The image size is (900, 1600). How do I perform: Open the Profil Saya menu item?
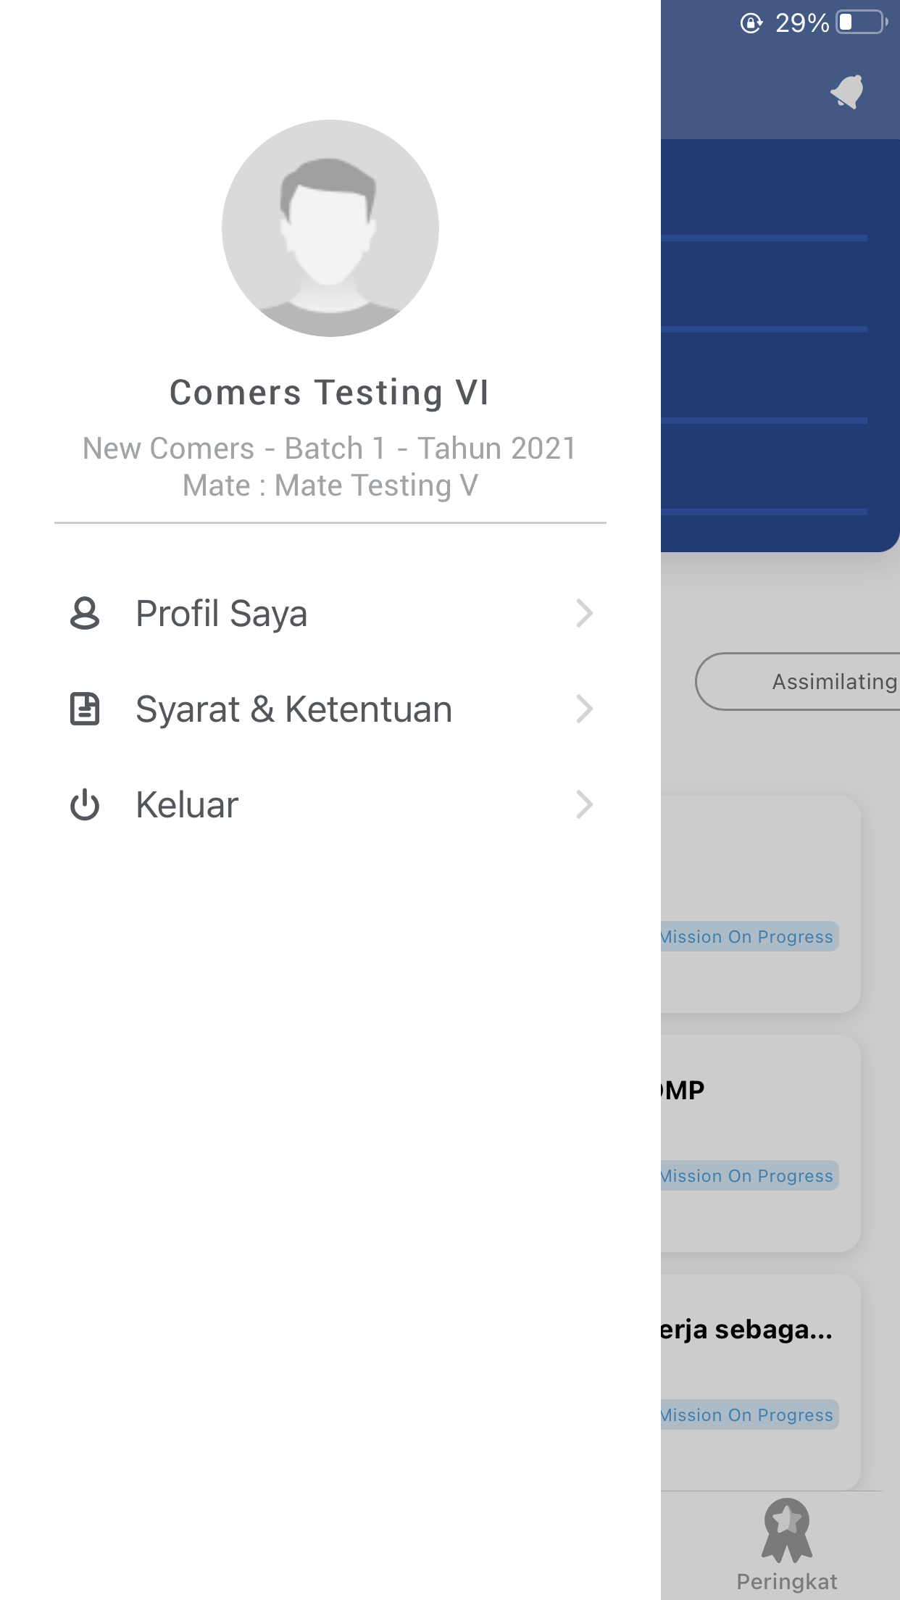pyautogui.click(x=330, y=613)
